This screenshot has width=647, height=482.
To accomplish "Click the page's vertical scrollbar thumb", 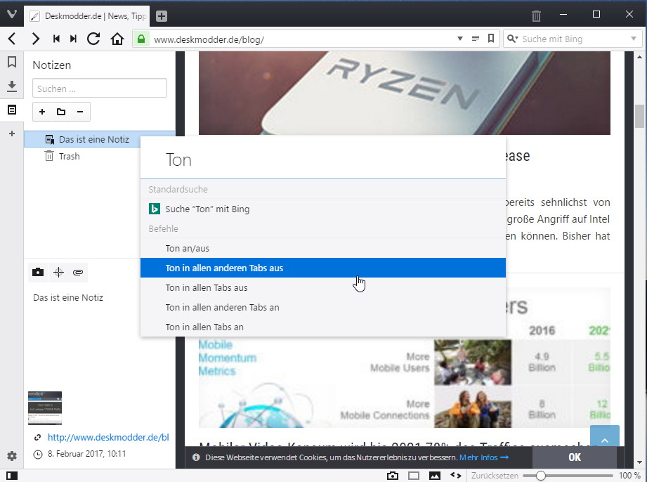I will click(639, 117).
